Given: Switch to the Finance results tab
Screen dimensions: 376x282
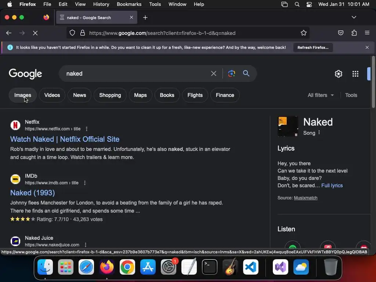Looking at the screenshot, I should coord(225,95).
